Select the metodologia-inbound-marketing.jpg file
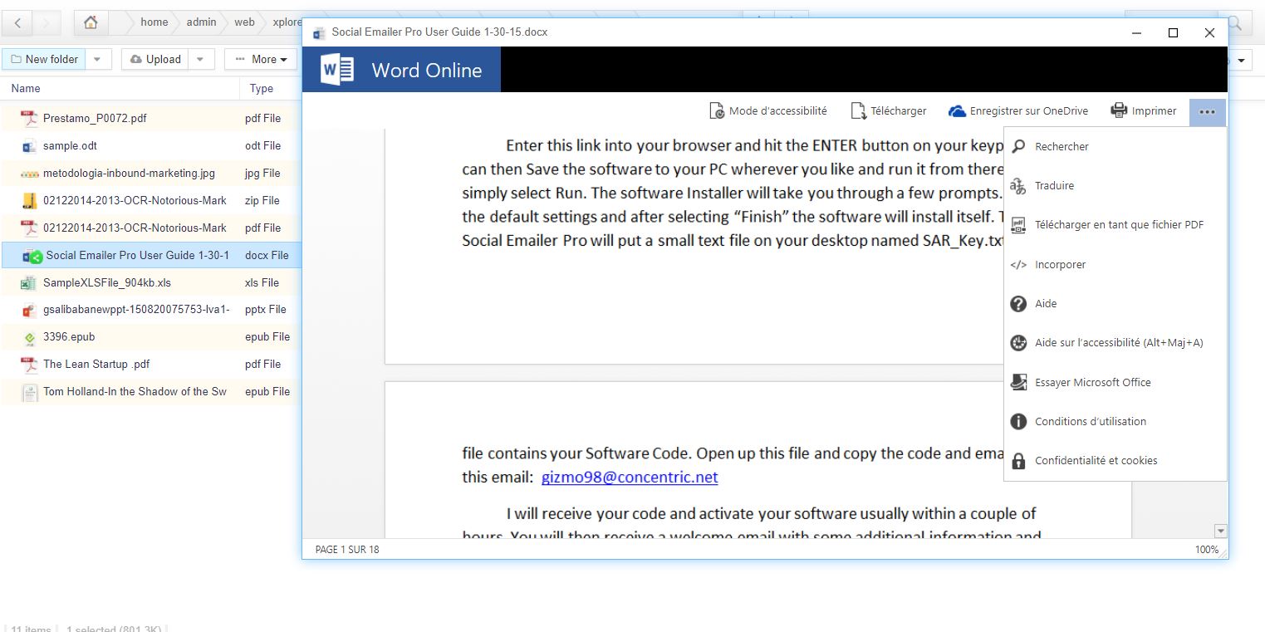 tap(129, 174)
